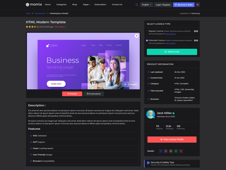Image resolution: width=226 pixels, height=170 pixels.
Task: Click the Add to Cart button
Action: click(172, 52)
